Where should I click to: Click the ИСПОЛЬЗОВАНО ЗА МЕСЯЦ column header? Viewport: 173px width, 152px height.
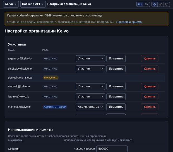[x=80, y=140]
